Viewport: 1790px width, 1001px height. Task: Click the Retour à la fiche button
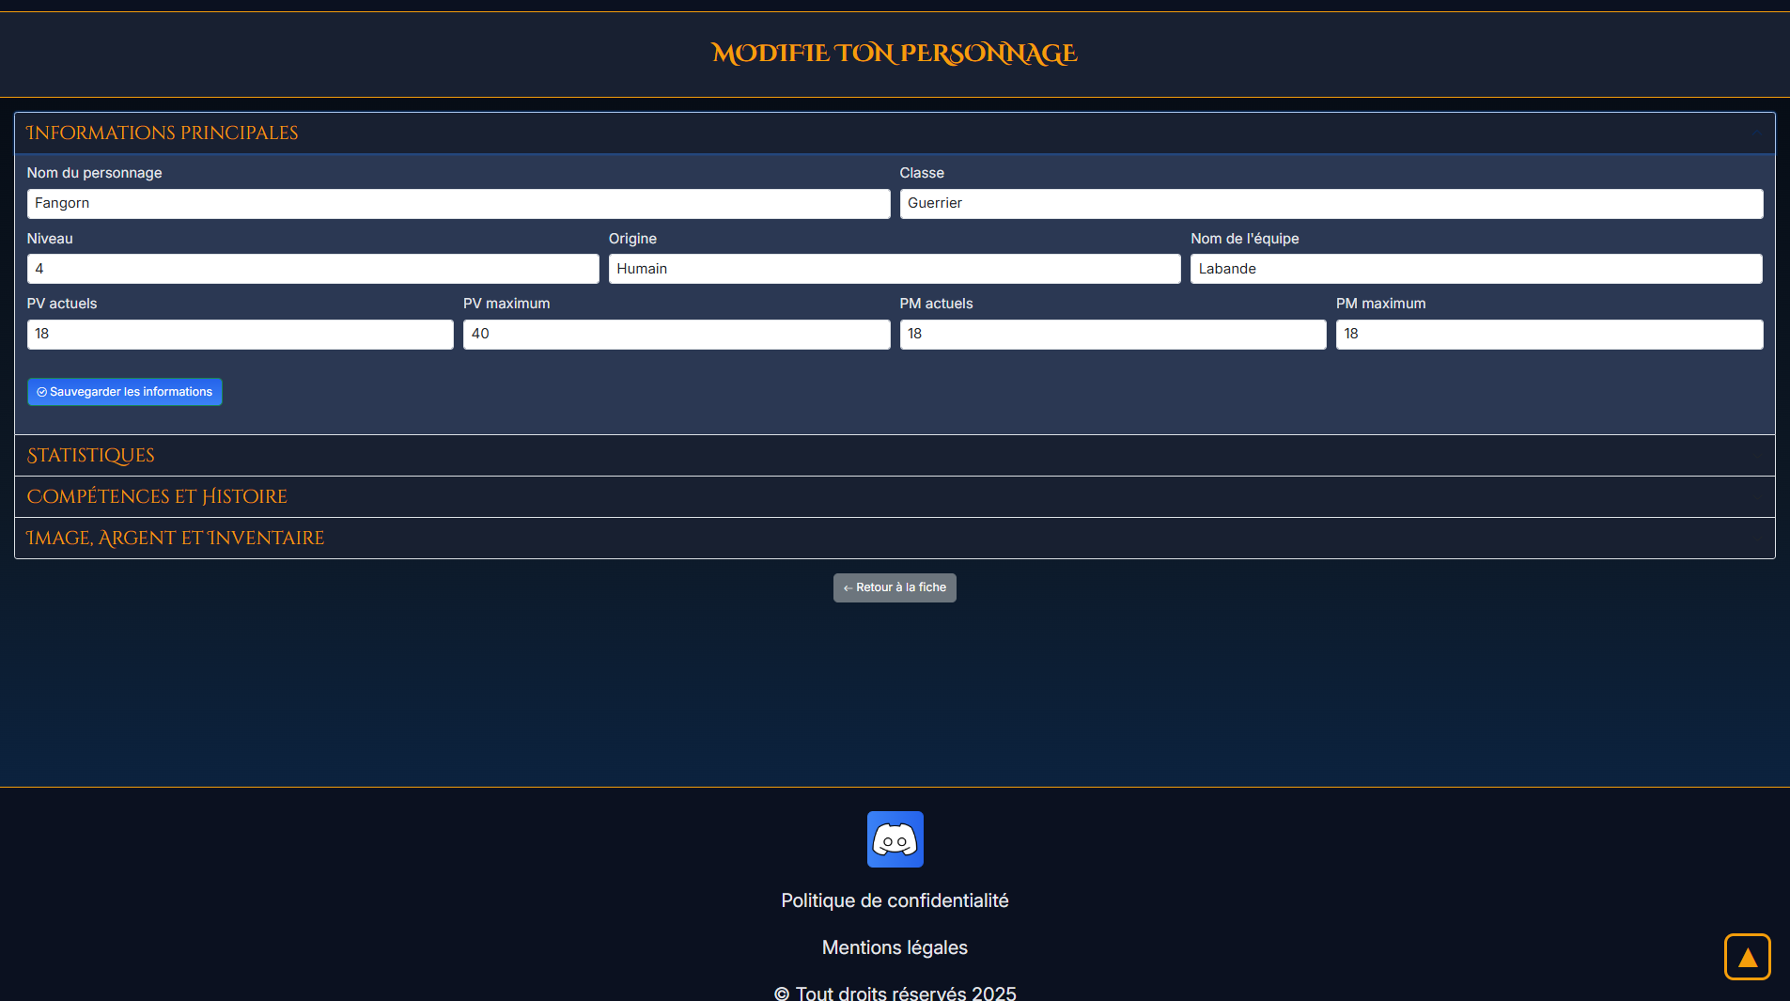(x=895, y=587)
